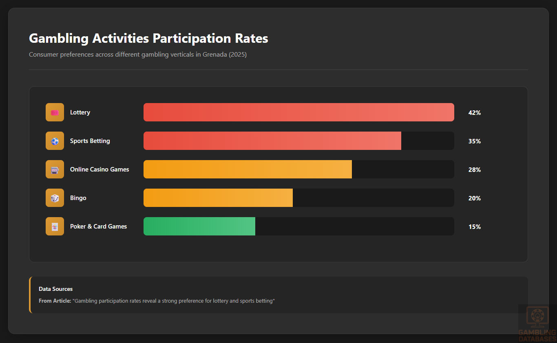Click the 28% Online Casino value
This screenshot has height=343, width=557.
coord(475,170)
